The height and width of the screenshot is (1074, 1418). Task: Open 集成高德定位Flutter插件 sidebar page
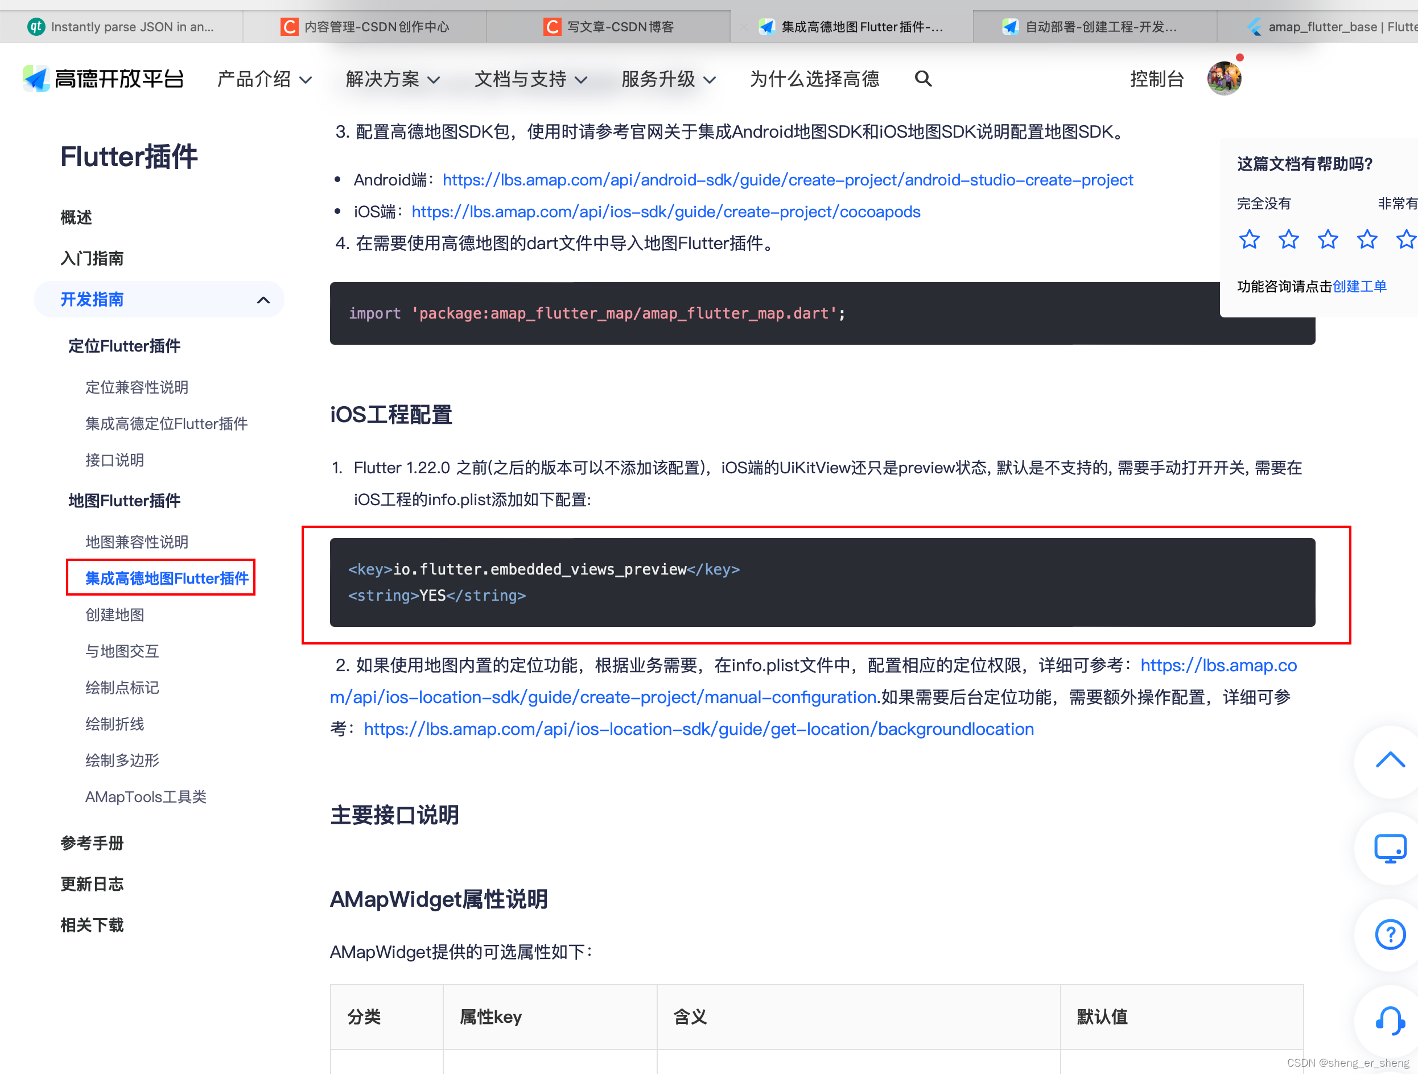(x=166, y=424)
